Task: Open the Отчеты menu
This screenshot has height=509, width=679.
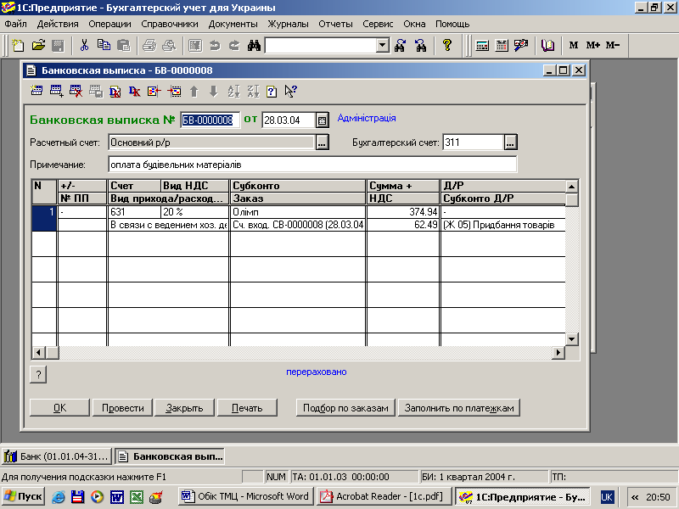Action: (x=335, y=24)
